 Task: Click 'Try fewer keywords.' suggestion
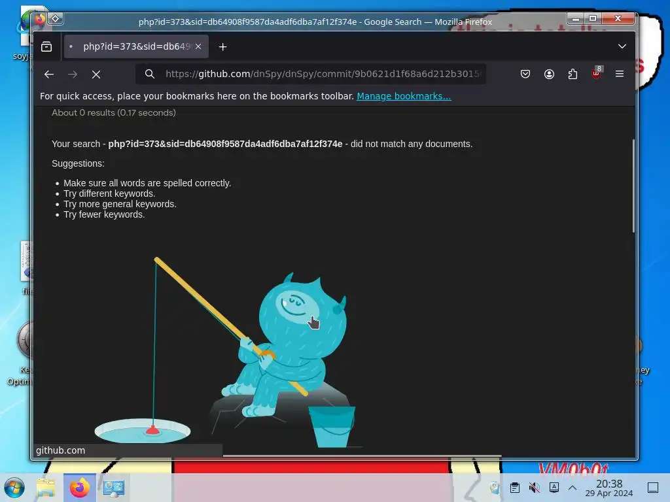[104, 214]
